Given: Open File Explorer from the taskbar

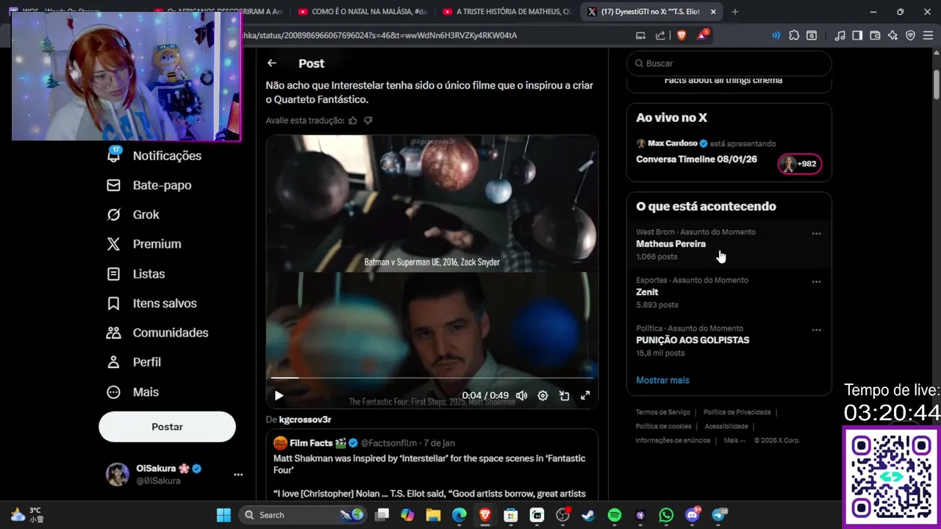Looking at the screenshot, I should click(x=432, y=515).
